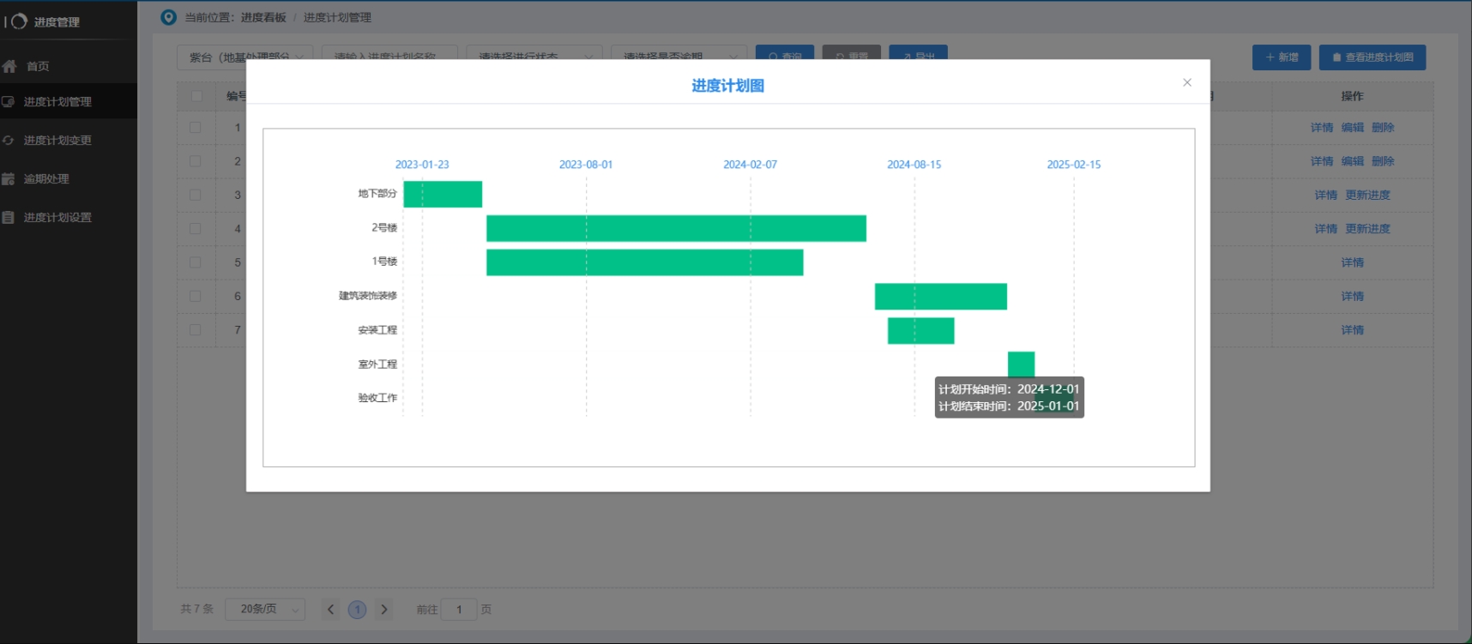Click the green 2号楼 Gantt bar
This screenshot has width=1472, height=644.
(675, 228)
